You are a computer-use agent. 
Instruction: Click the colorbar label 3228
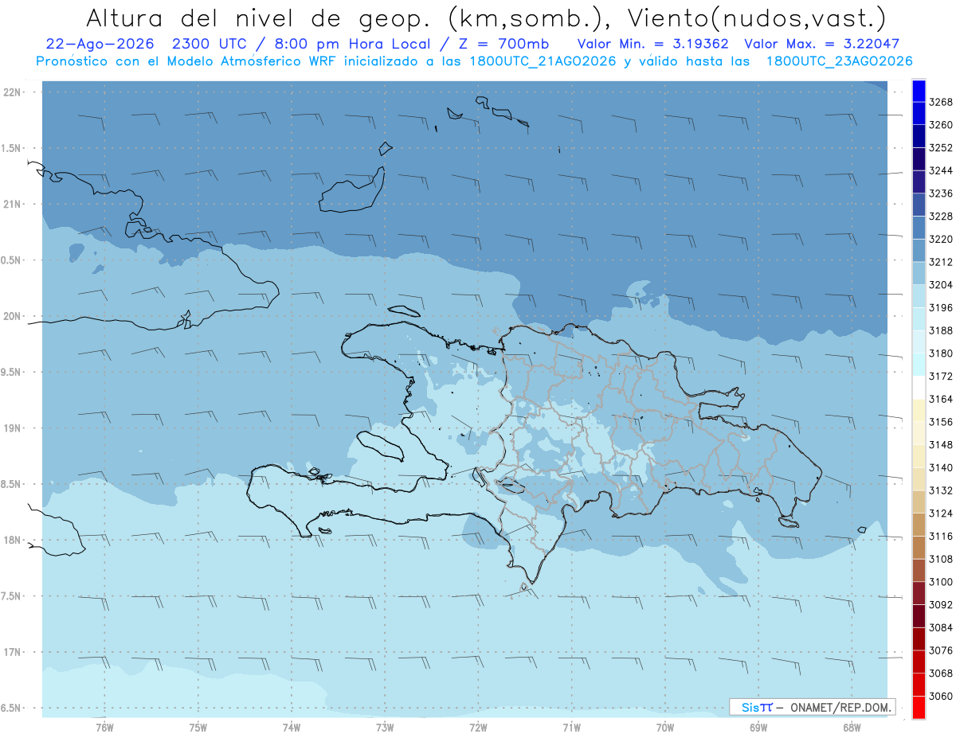(x=941, y=217)
